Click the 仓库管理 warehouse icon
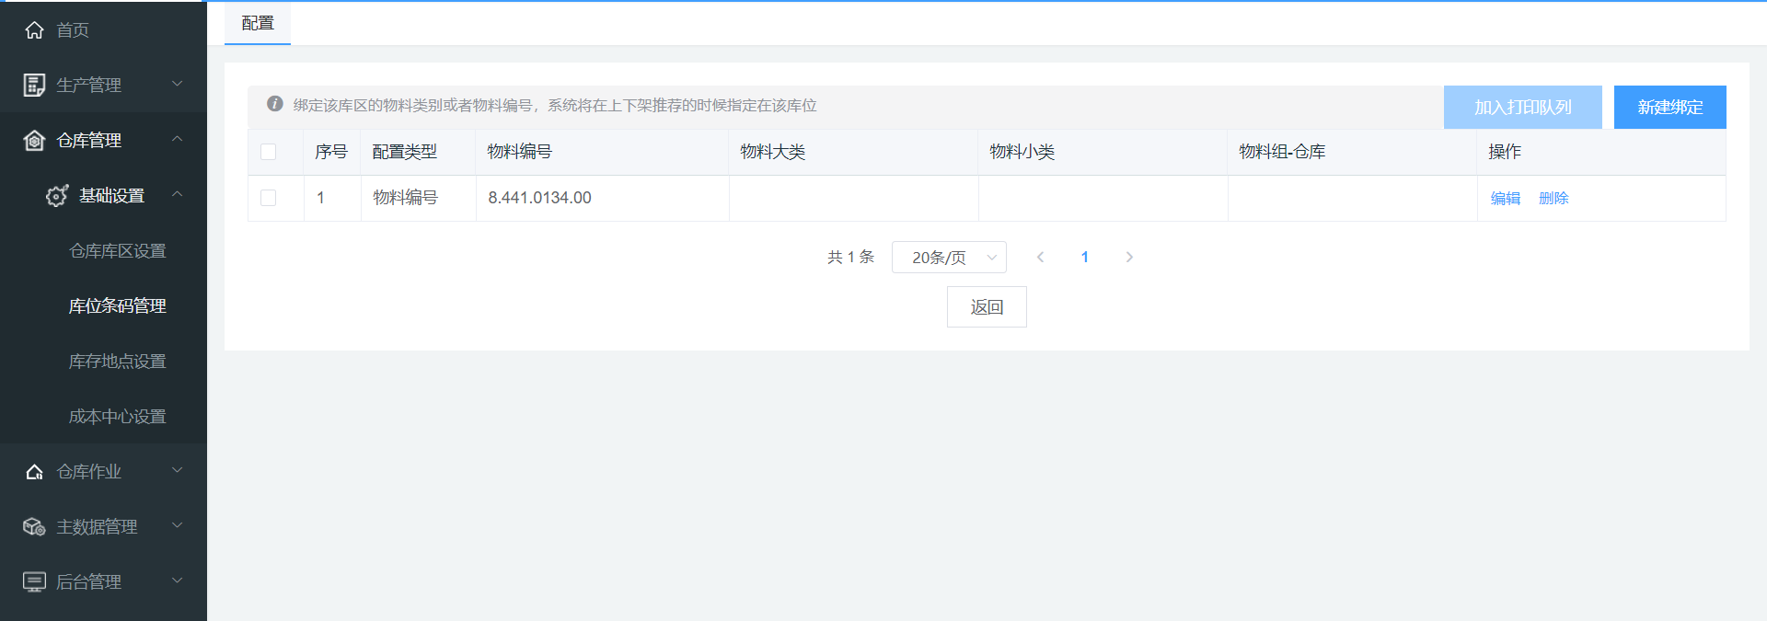 [x=34, y=141]
